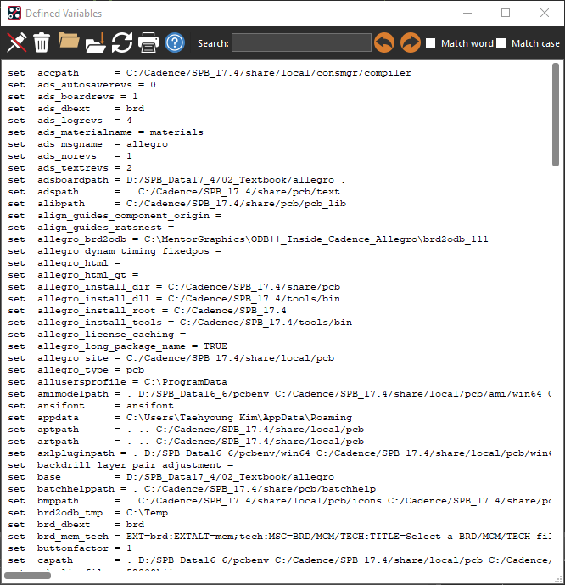
Task: Select the ads_logrevs = 4 line
Action: (x=70, y=121)
